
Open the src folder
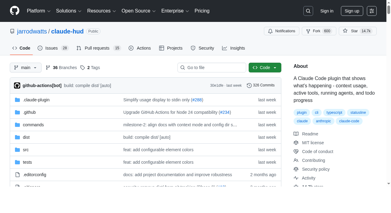coord(26,150)
